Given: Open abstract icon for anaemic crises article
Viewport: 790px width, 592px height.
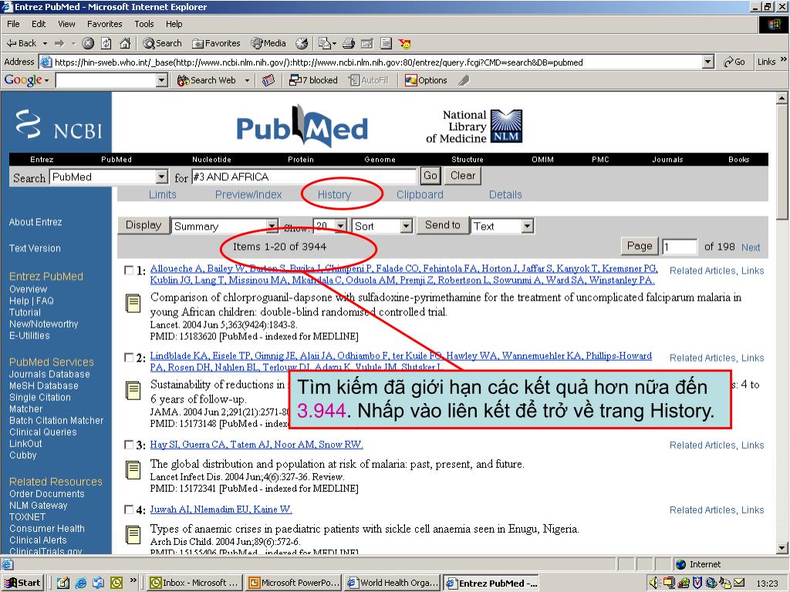Looking at the screenshot, I should [x=133, y=535].
